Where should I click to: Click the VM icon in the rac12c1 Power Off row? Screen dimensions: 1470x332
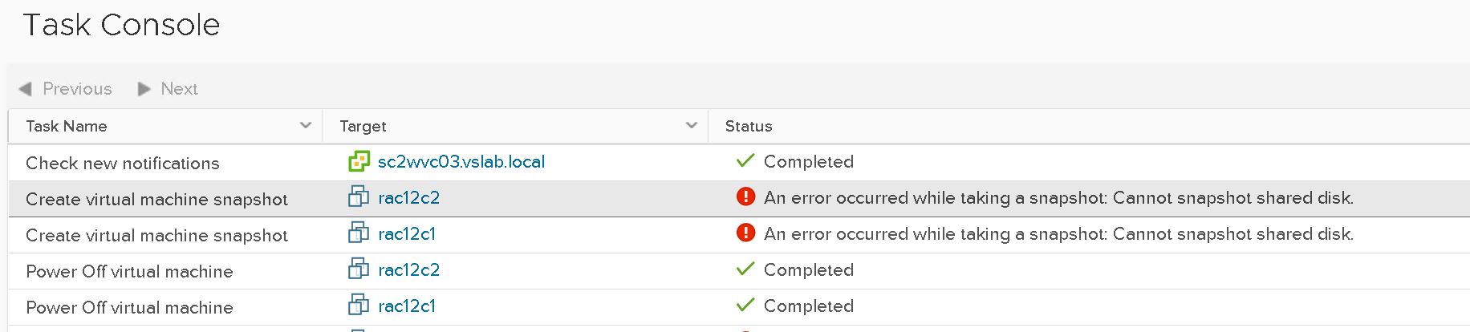tap(359, 306)
